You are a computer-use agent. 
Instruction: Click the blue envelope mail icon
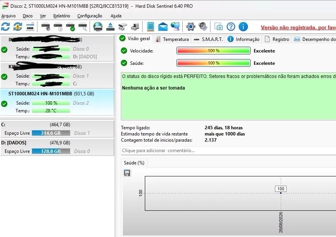coord(163,27)
